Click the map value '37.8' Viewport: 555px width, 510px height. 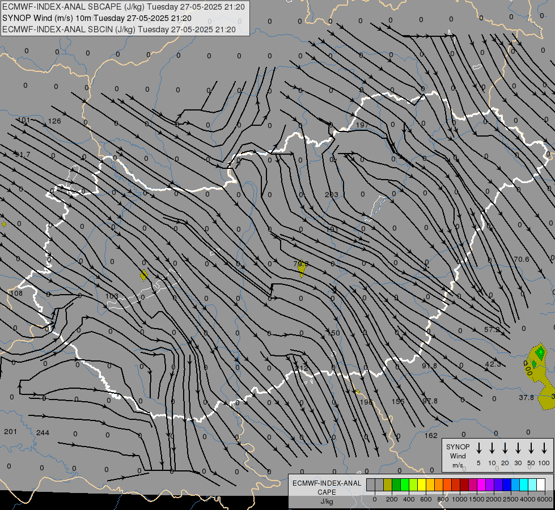coord(526,397)
